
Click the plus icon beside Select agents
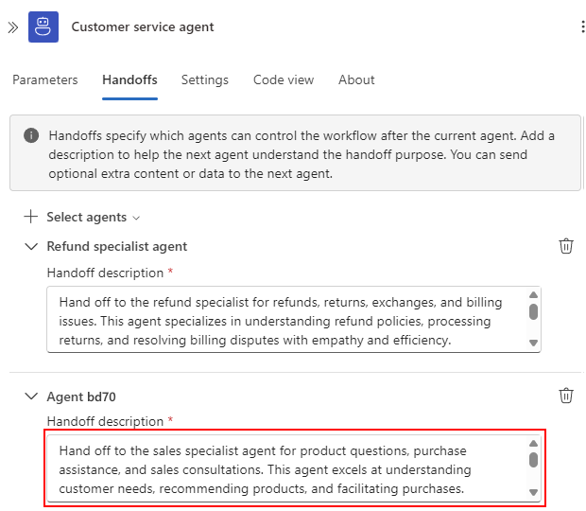pyautogui.click(x=31, y=217)
